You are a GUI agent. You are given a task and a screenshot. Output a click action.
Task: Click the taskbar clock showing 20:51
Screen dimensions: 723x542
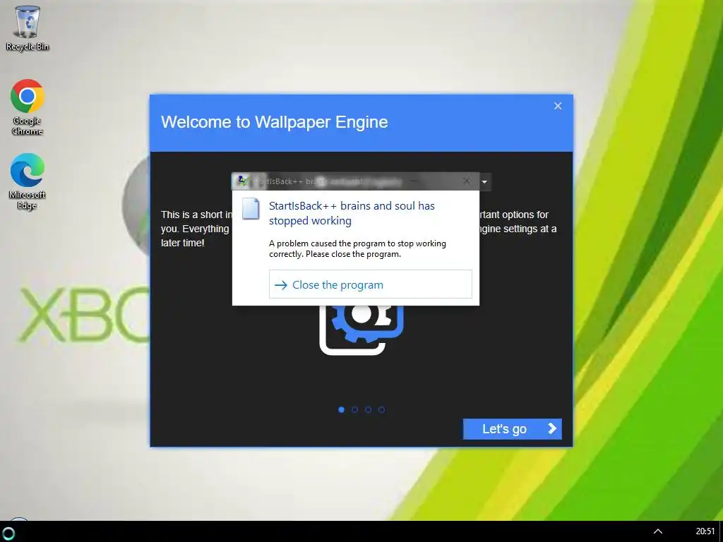pyautogui.click(x=705, y=531)
